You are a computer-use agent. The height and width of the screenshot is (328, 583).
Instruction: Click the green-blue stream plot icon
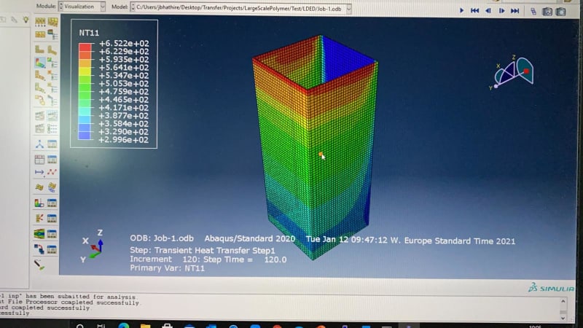click(39, 234)
